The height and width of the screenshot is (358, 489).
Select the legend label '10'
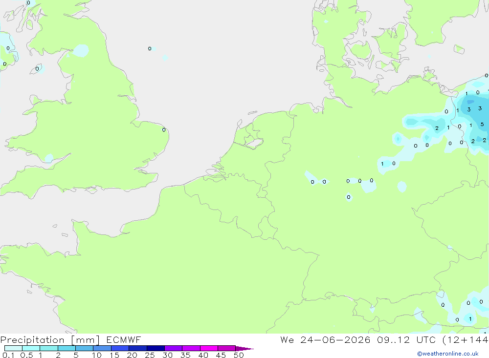pyautogui.click(x=97, y=355)
